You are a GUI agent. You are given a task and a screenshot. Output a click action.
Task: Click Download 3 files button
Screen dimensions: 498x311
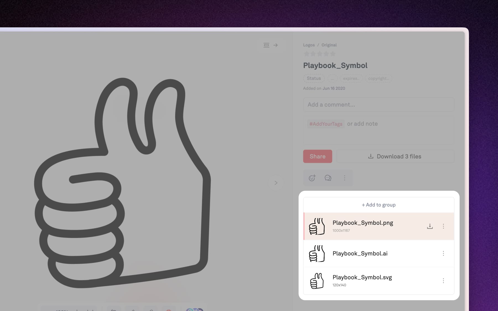[x=395, y=156]
